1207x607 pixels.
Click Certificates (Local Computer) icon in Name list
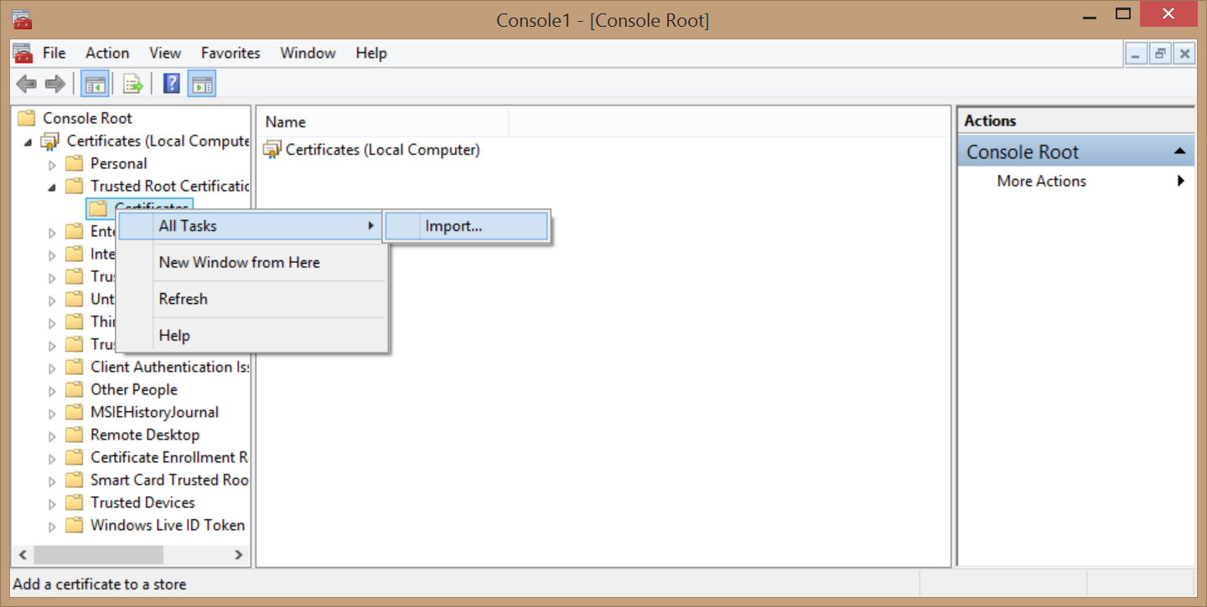[x=272, y=150]
